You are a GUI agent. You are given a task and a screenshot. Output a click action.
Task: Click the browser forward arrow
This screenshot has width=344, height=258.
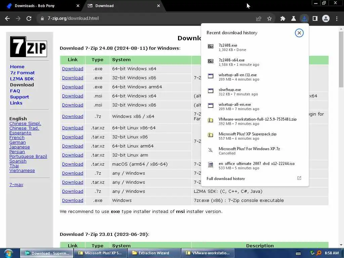(x=18, y=18)
